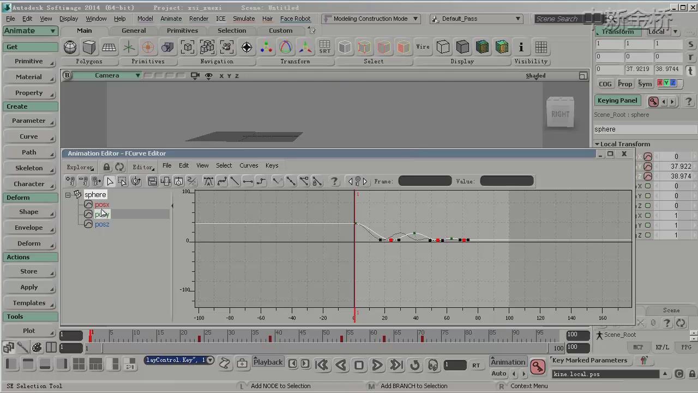Click the script editor scroll icon
698x393 pixels.
(224, 363)
